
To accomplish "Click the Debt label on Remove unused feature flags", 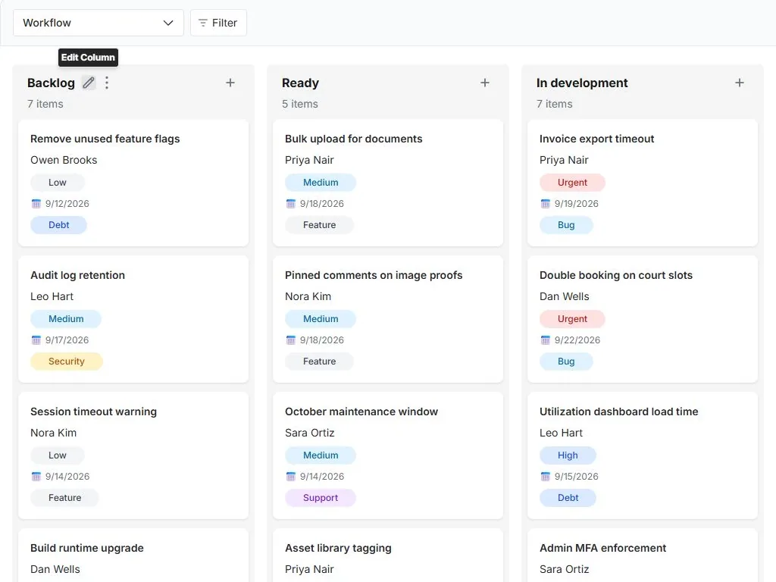I will 59,224.
